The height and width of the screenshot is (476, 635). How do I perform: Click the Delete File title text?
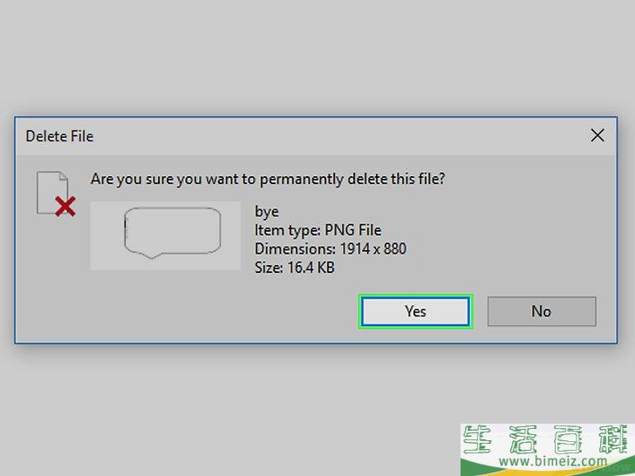[59, 136]
